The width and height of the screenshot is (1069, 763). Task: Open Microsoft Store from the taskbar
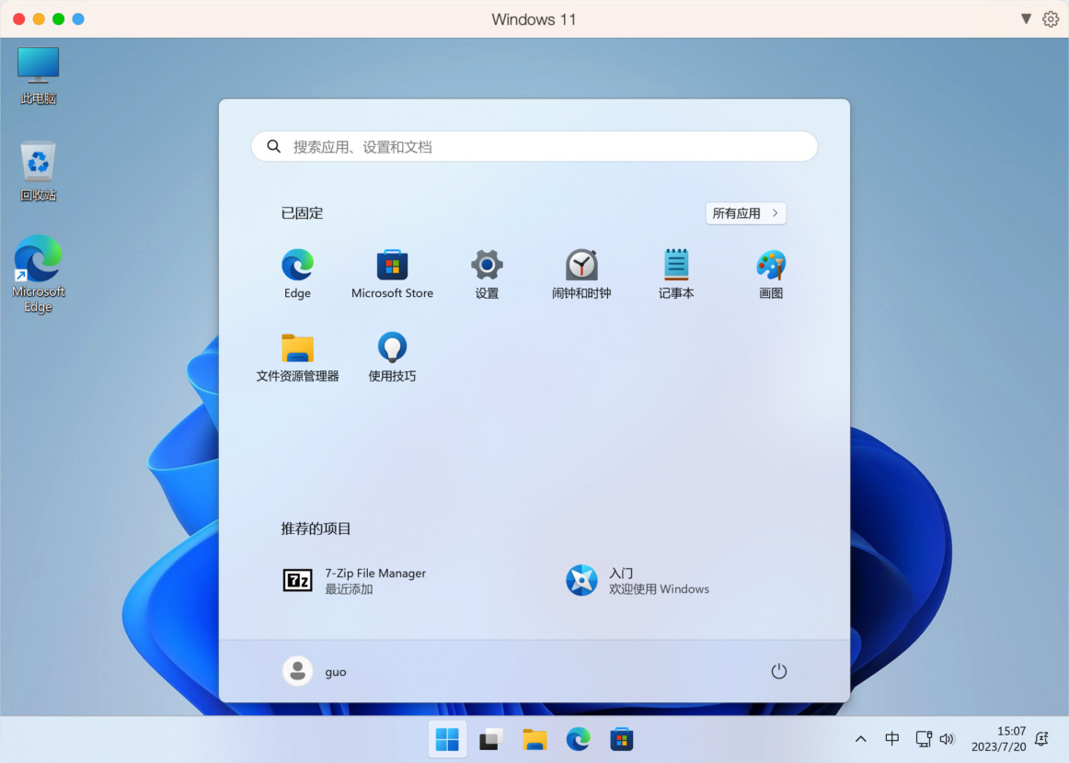[622, 739]
